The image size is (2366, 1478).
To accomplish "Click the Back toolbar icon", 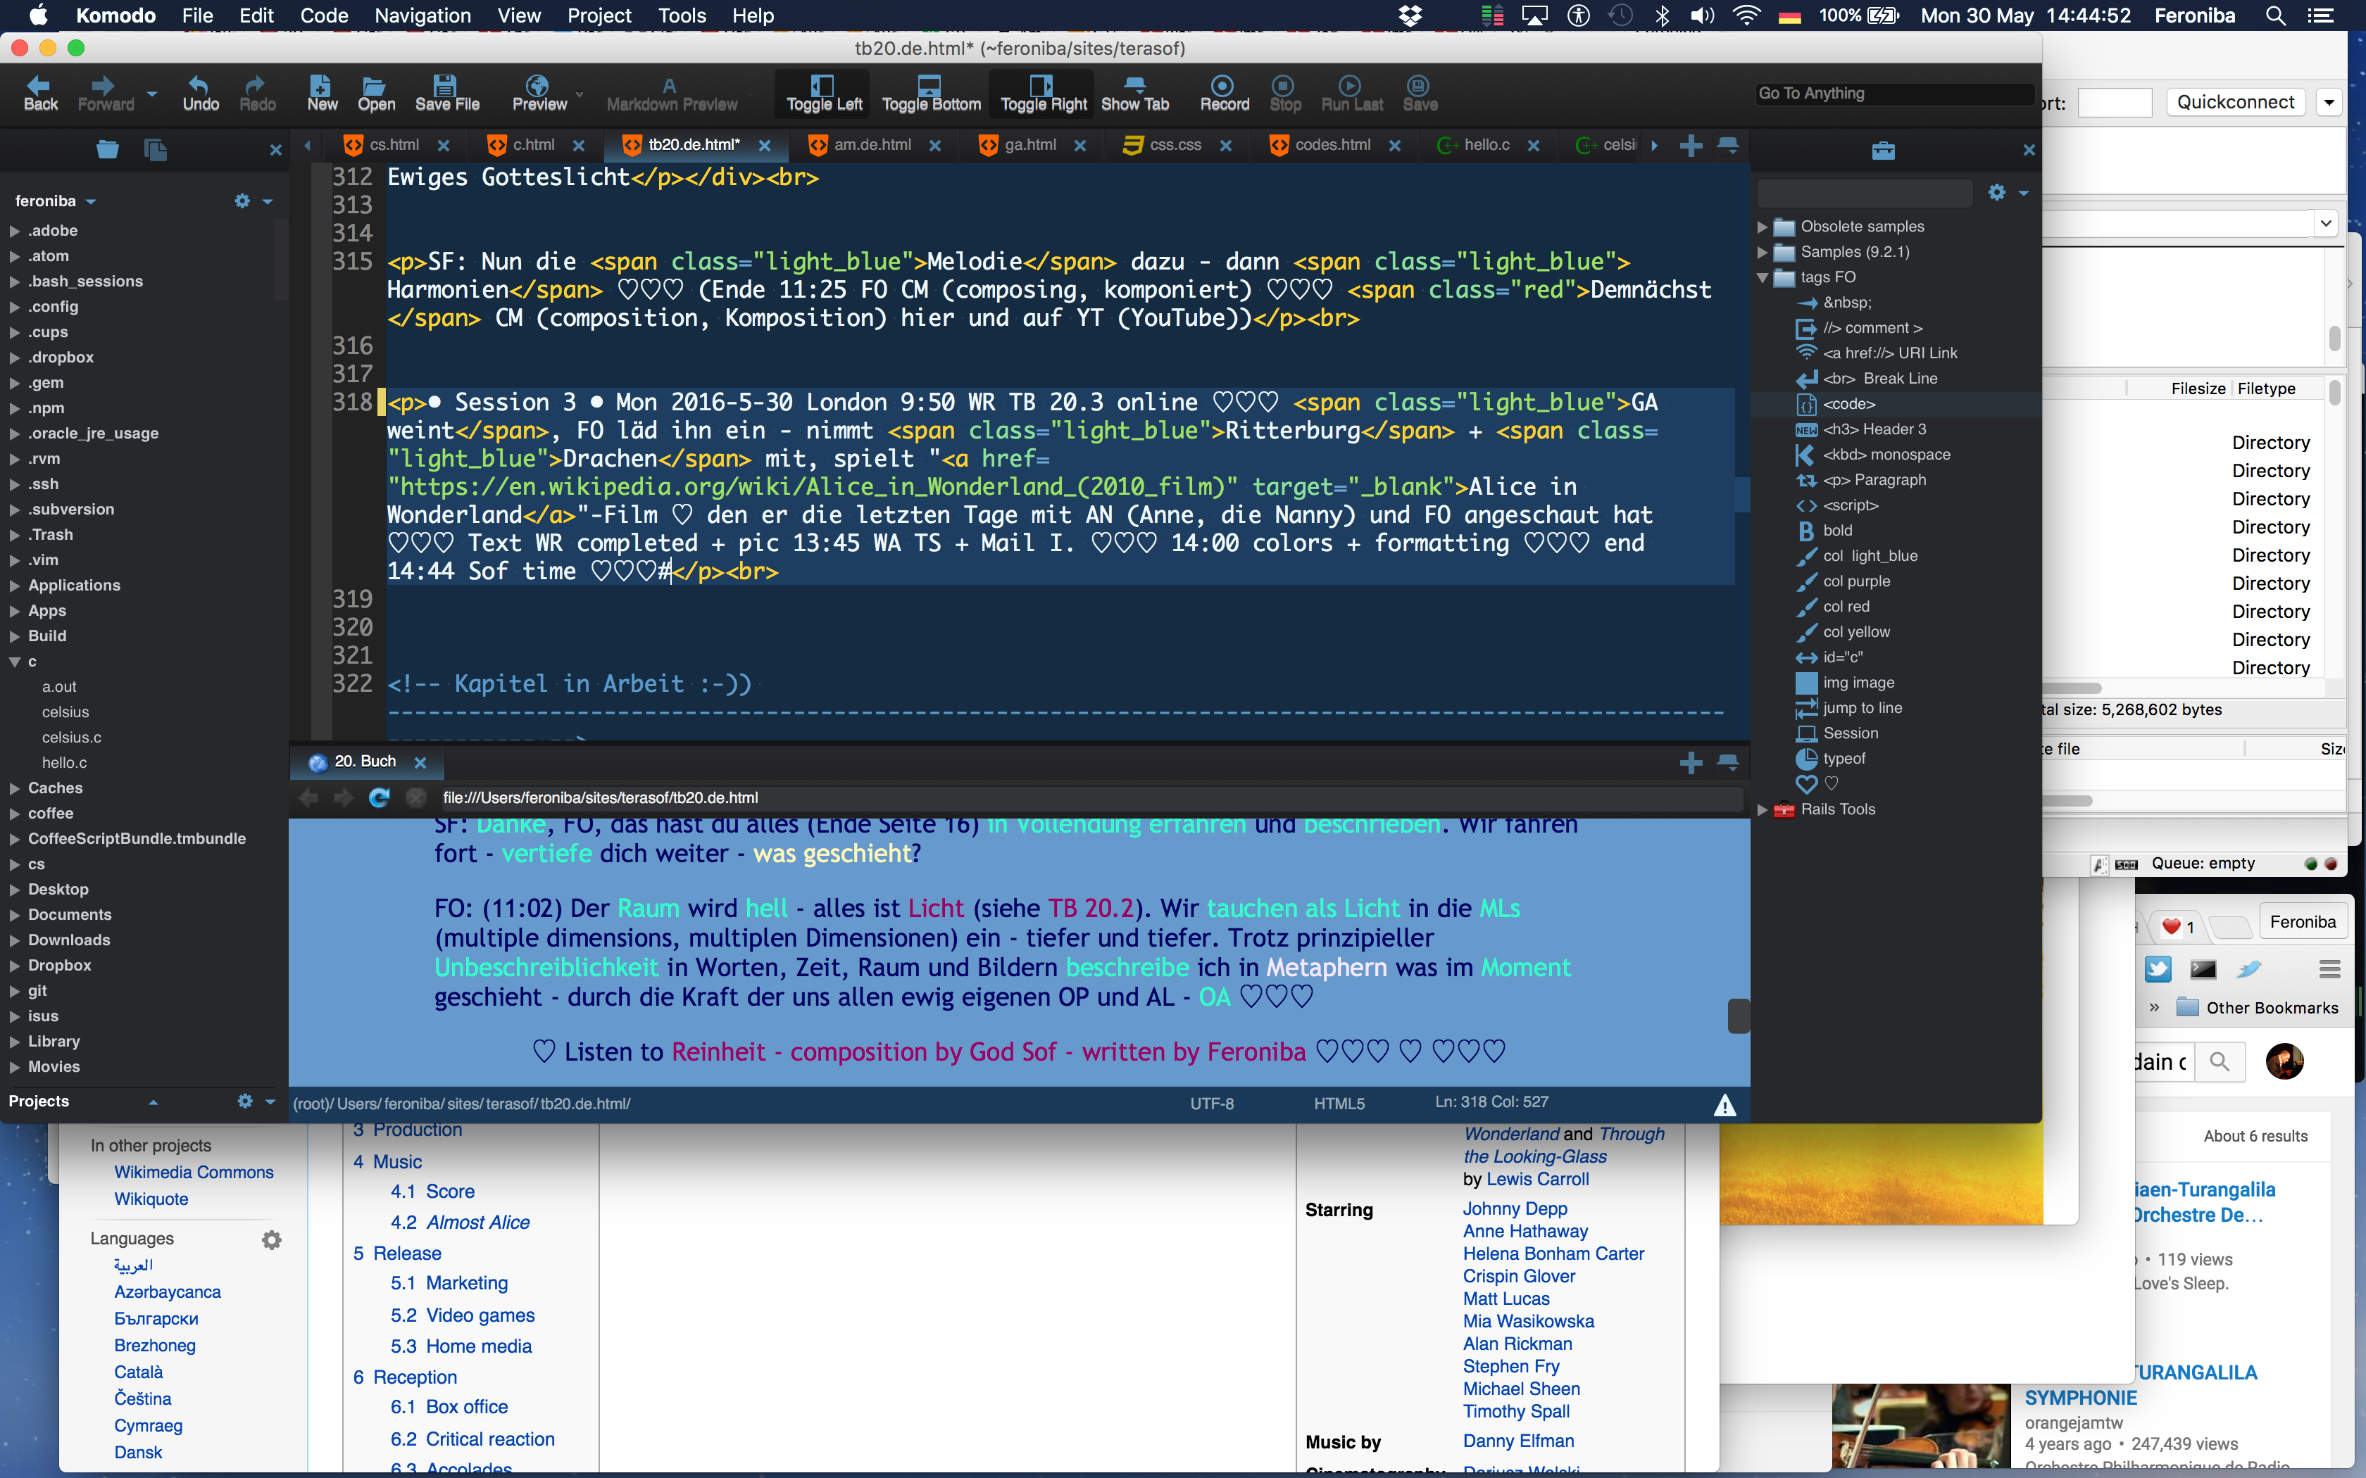I will [x=40, y=93].
